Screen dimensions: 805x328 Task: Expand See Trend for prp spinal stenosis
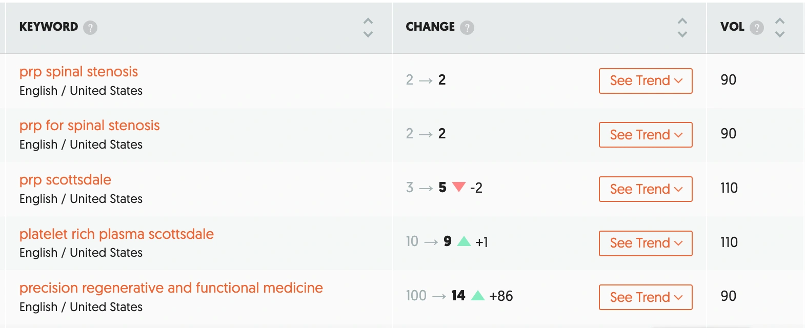[x=646, y=81]
